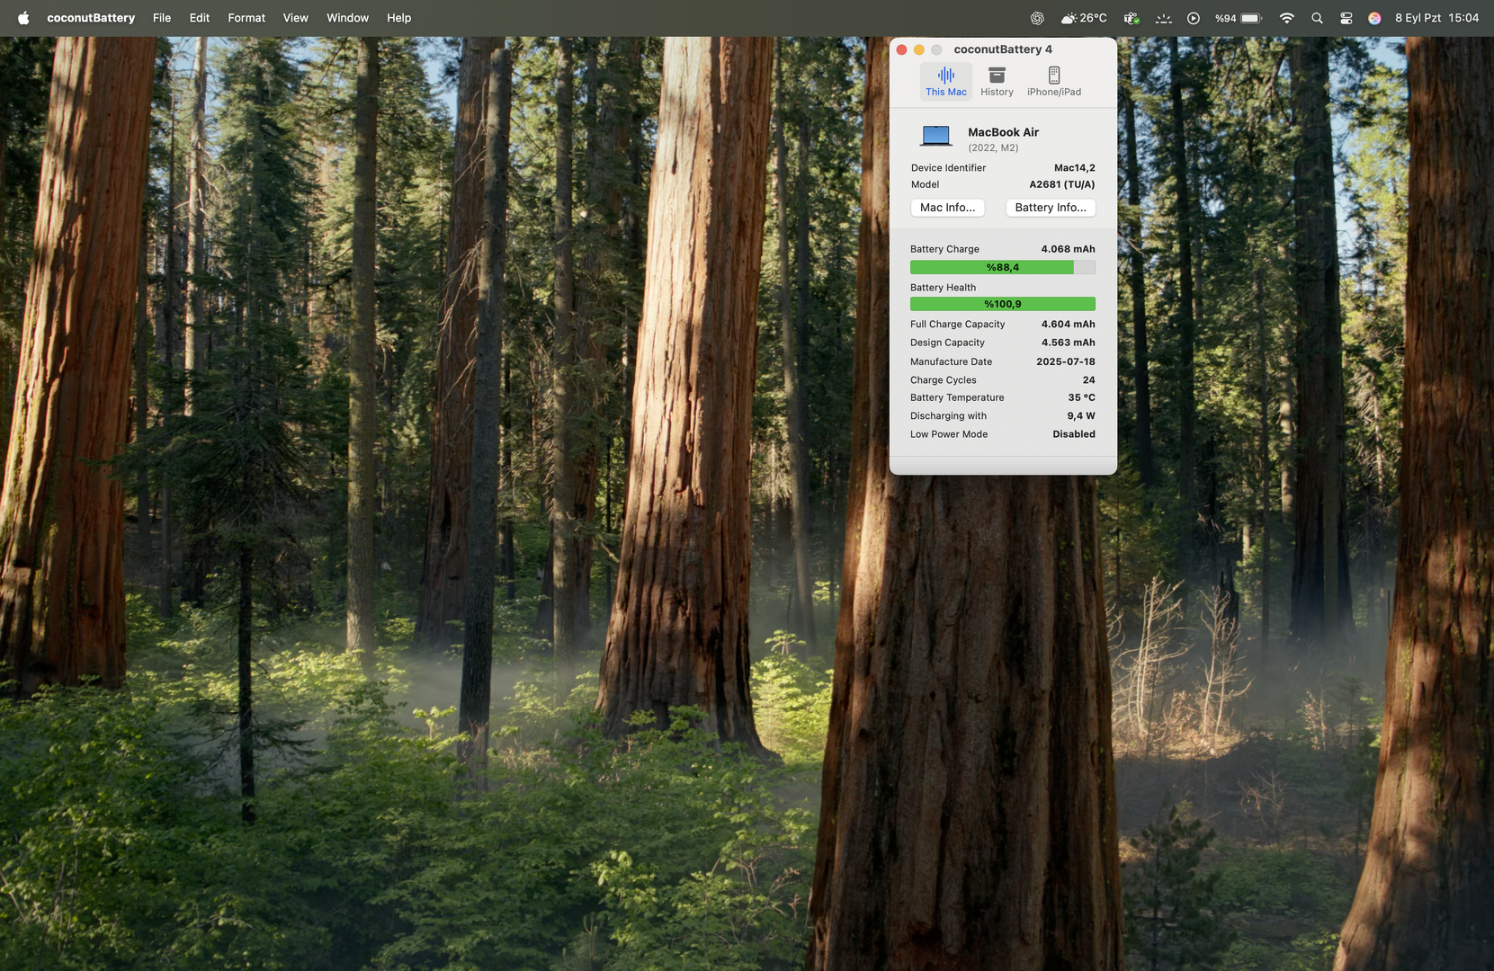Open Spotlight search

pos(1317,18)
